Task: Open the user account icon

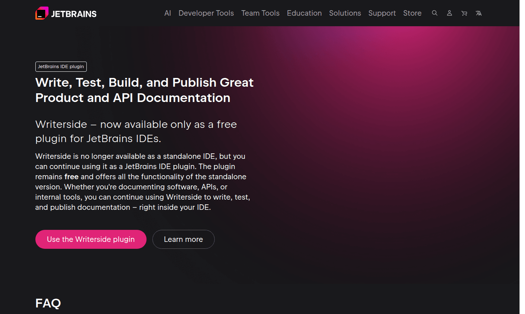Action: pyautogui.click(x=450, y=13)
